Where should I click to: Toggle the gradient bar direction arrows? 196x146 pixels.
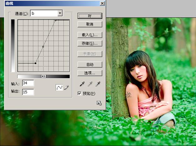[x=44, y=76]
